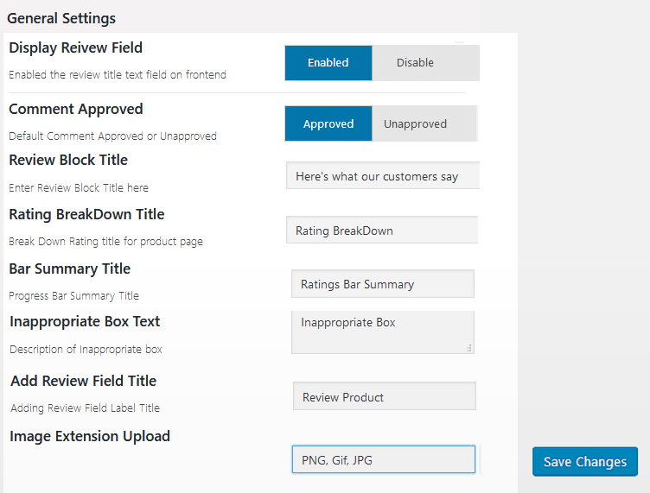
Task: Click the Image Extension Upload label
Action: point(90,437)
